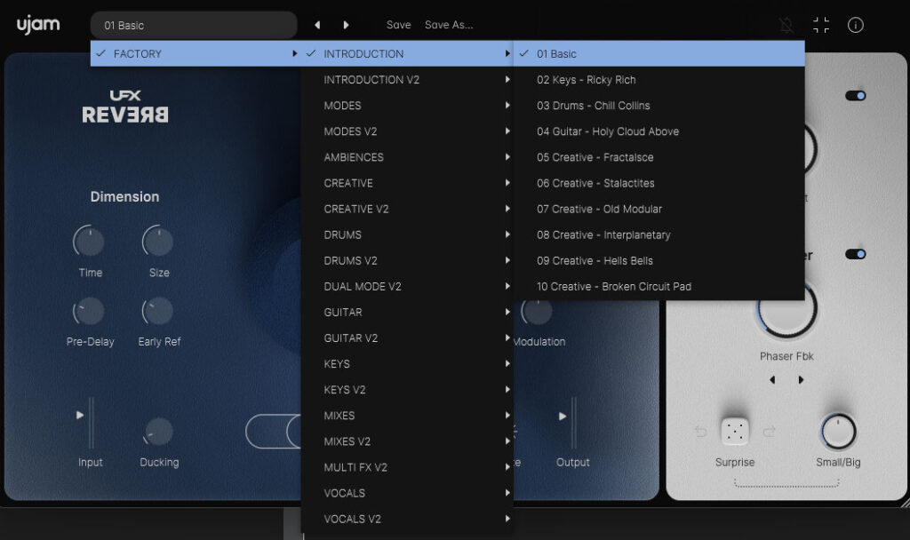Viewport: 910px width, 540px height.
Task: Click the Small/Big knob
Action: (x=838, y=433)
